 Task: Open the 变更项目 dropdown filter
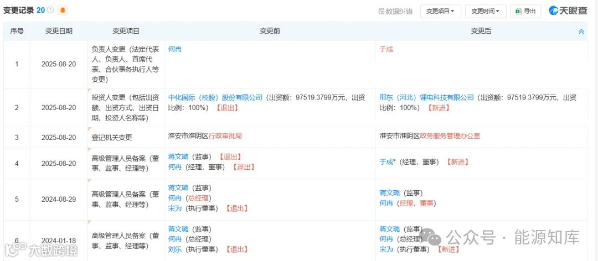[441, 12]
